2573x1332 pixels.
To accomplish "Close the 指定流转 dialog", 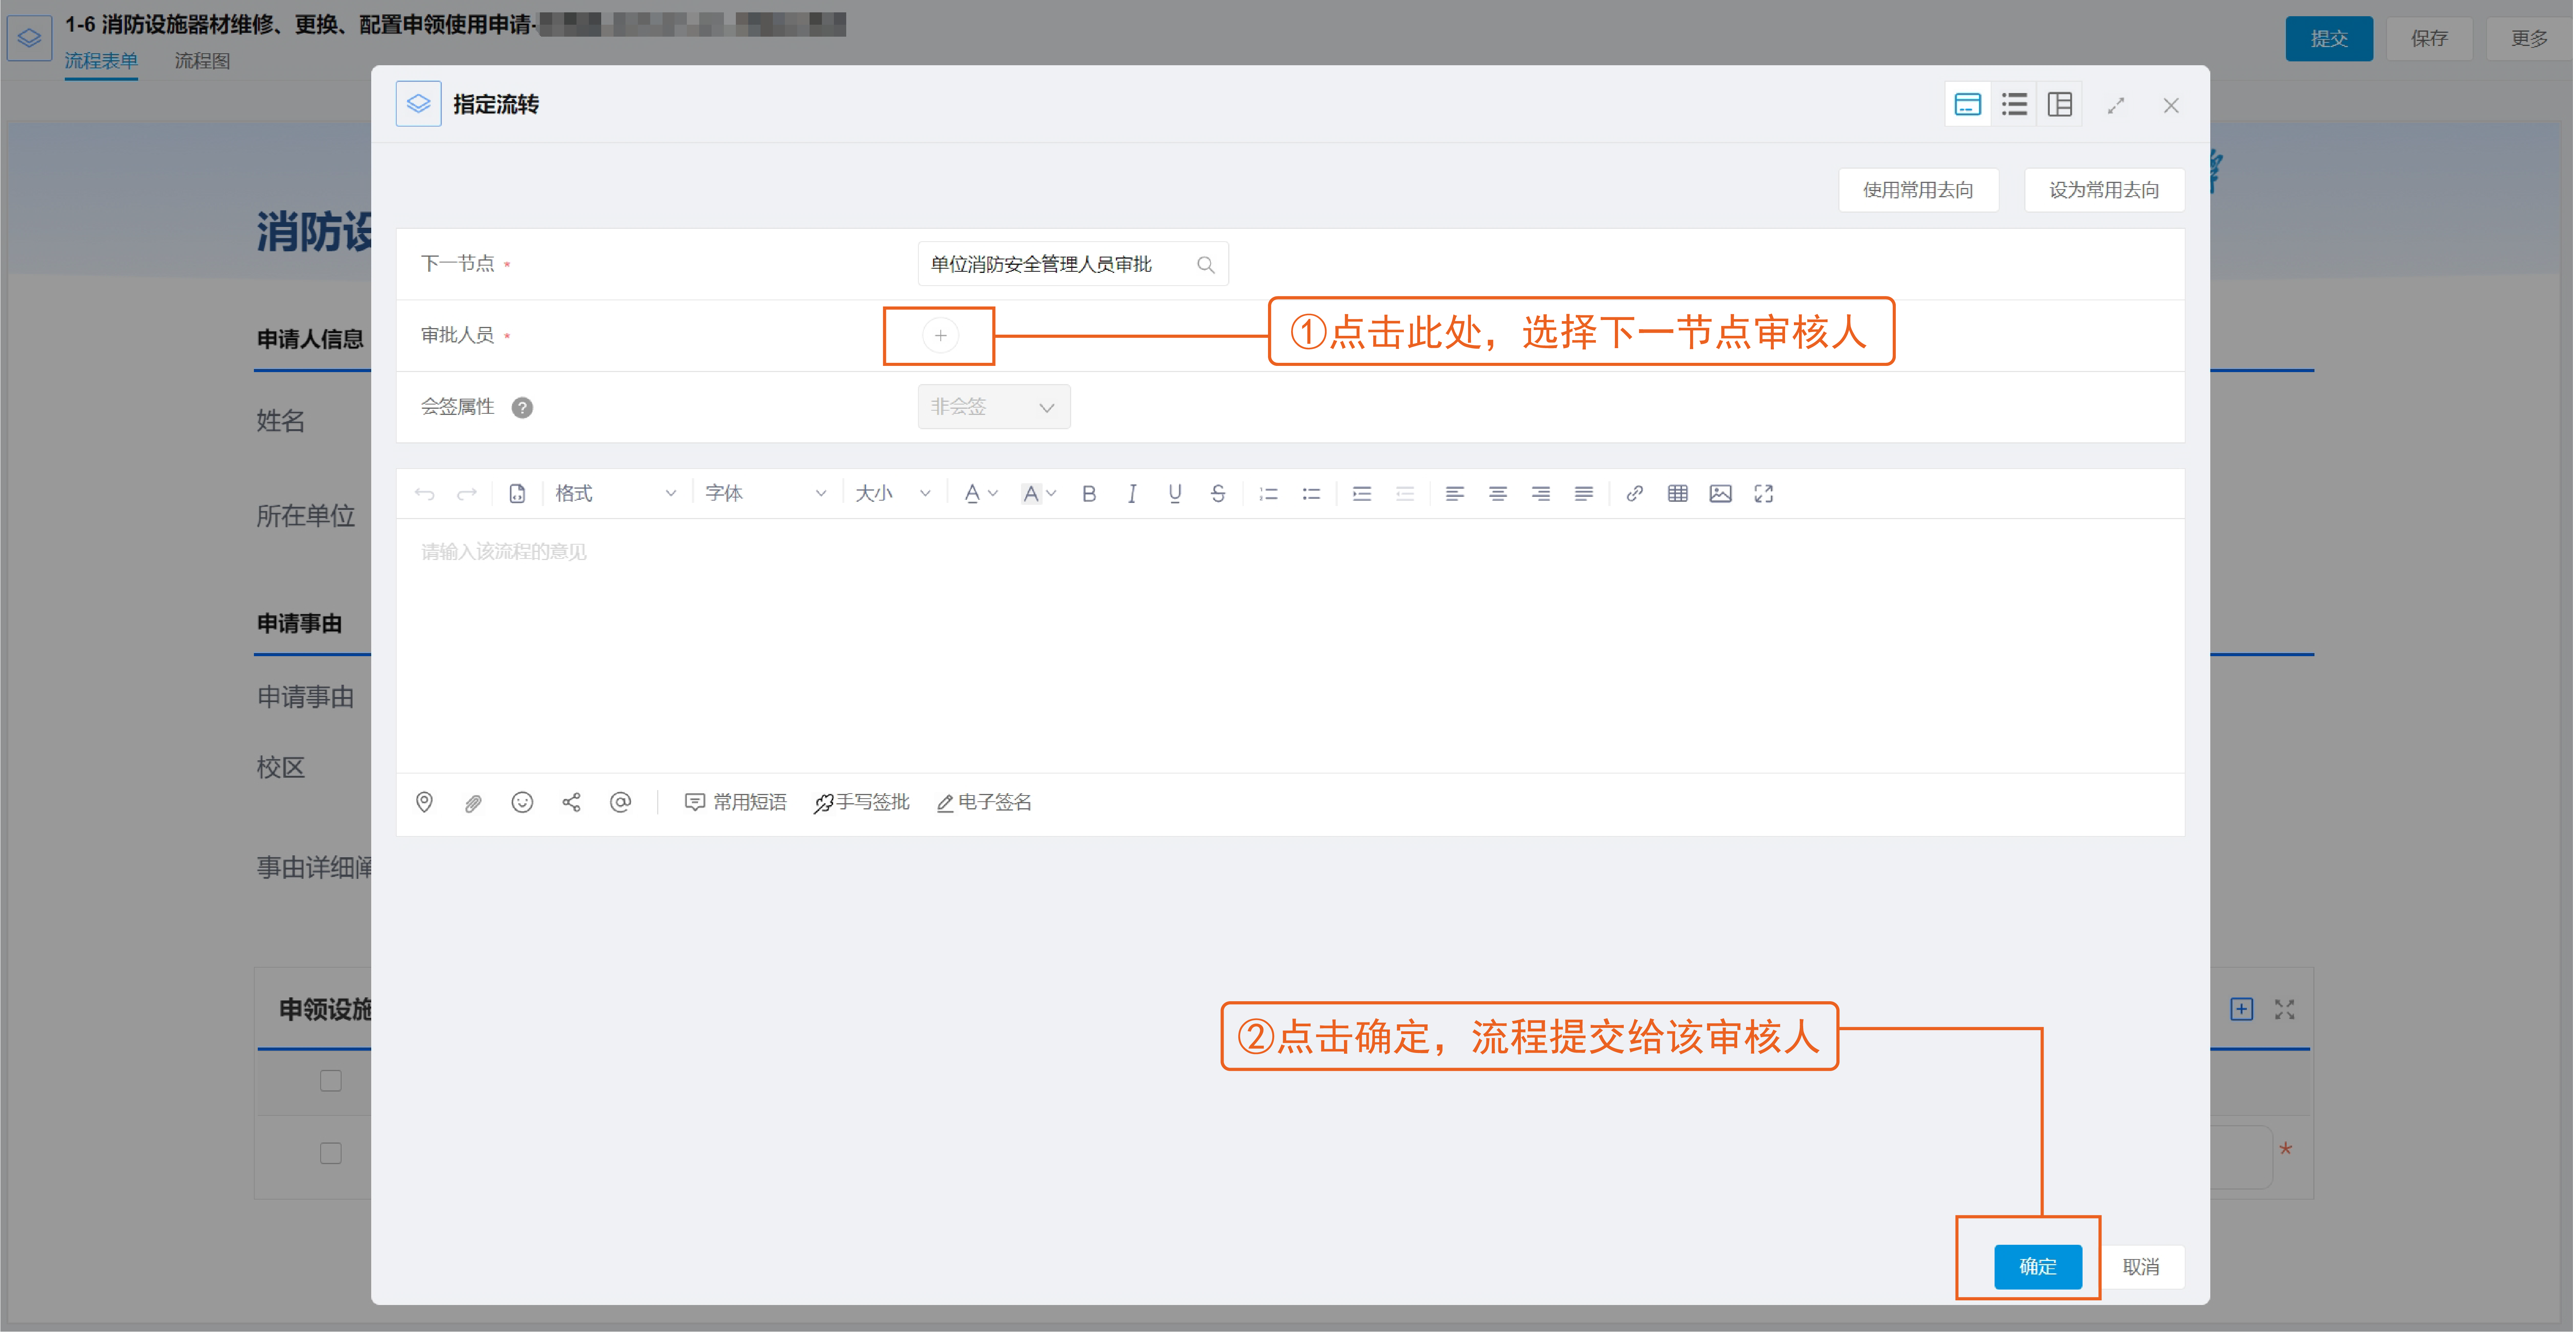I will (x=2171, y=105).
